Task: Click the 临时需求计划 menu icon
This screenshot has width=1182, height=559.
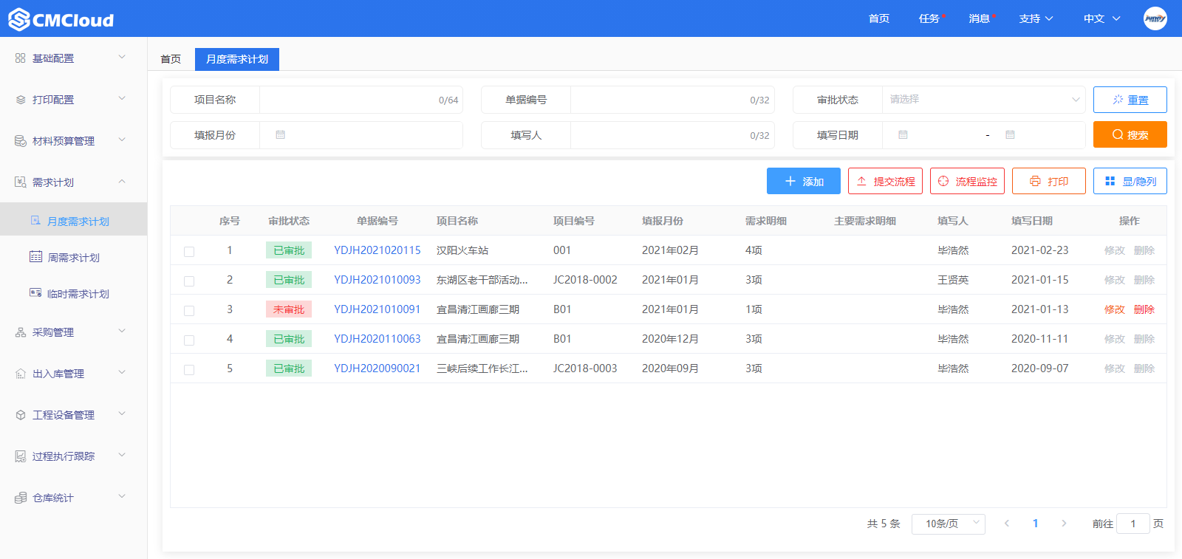Action: tap(35, 292)
